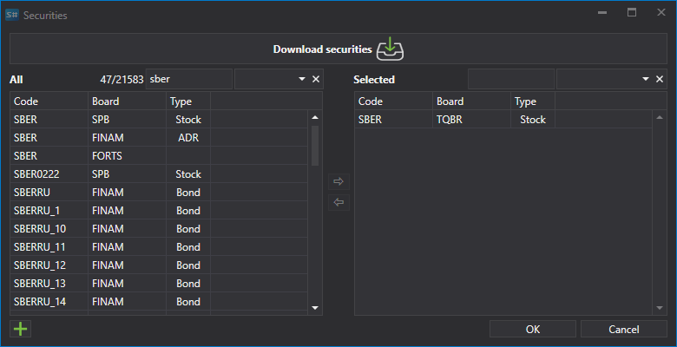This screenshot has height=347, width=677.
Task: Select the SBER0222 row
Action: tap(159, 173)
